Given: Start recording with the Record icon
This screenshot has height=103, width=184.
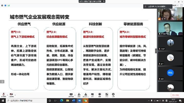Looking at the screenshot, I should [100, 94].
